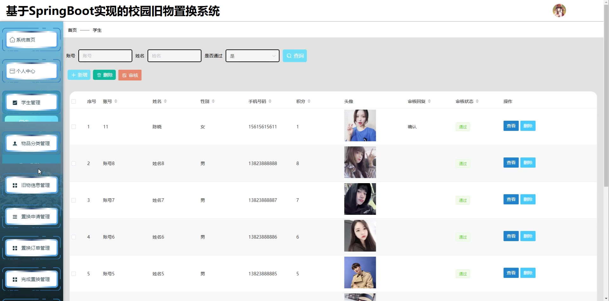Click the plus icon on the 新增 button
609x301 pixels.
point(74,75)
